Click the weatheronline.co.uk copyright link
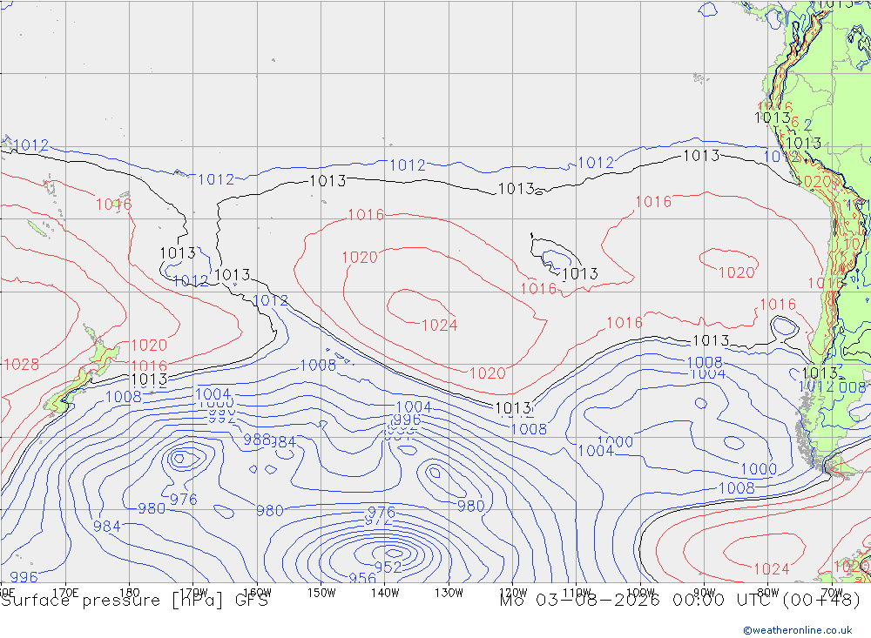This screenshot has width=871, height=638. [x=798, y=630]
